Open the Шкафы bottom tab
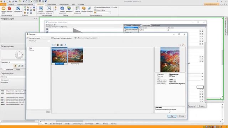 68,124
